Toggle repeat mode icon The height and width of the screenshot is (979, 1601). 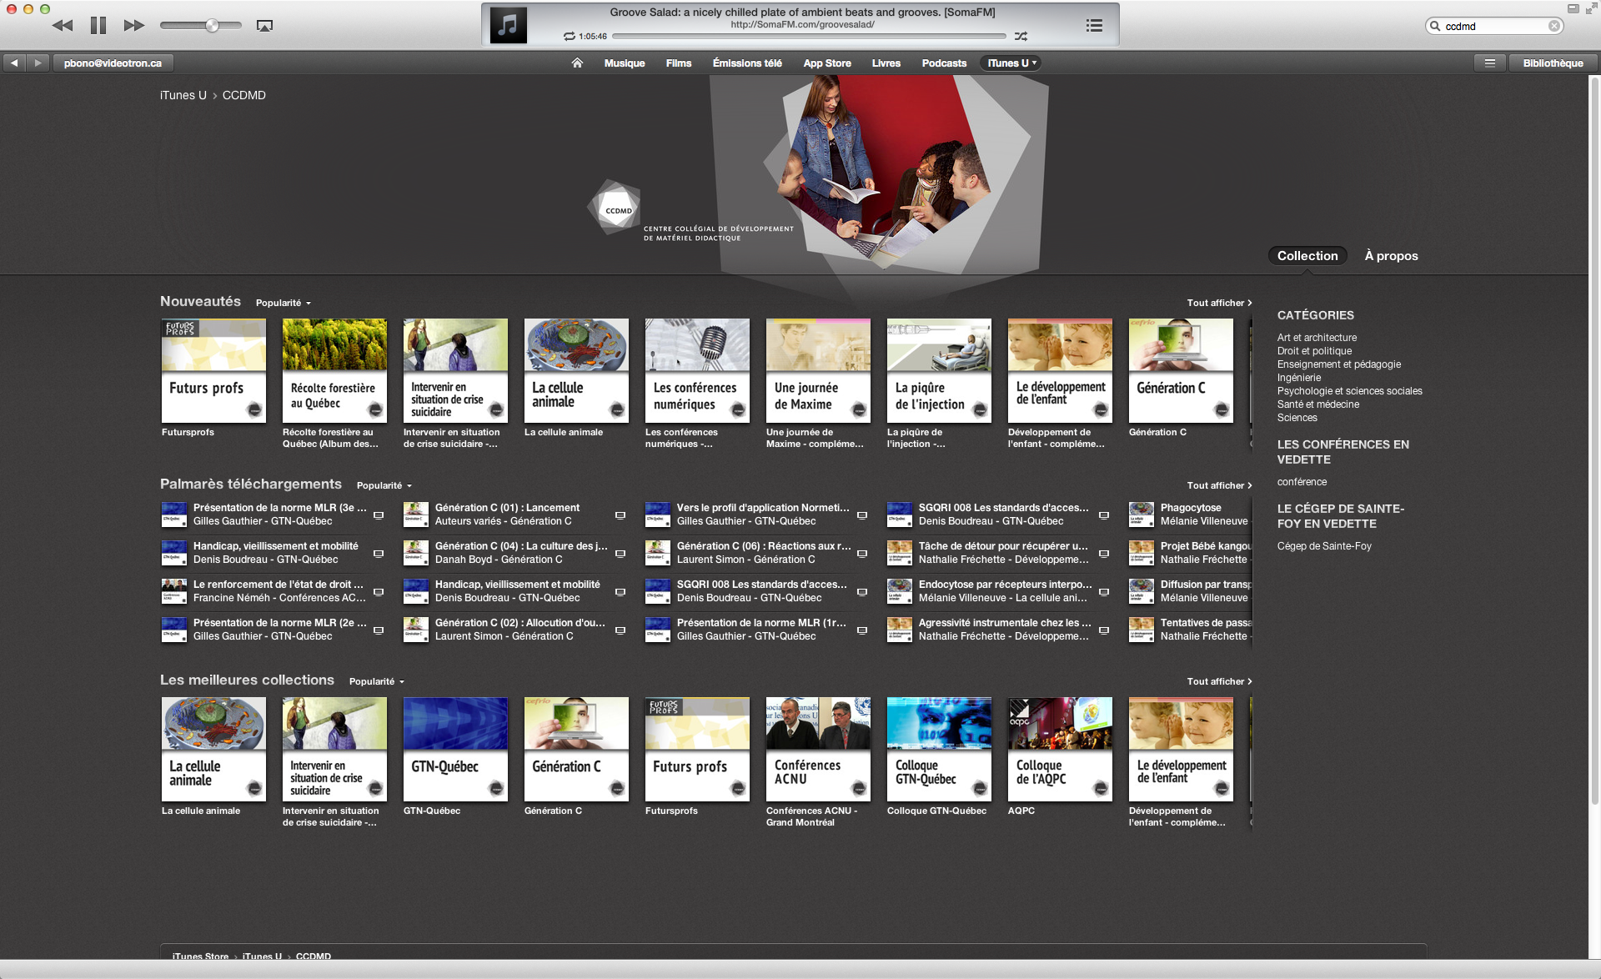pos(570,37)
